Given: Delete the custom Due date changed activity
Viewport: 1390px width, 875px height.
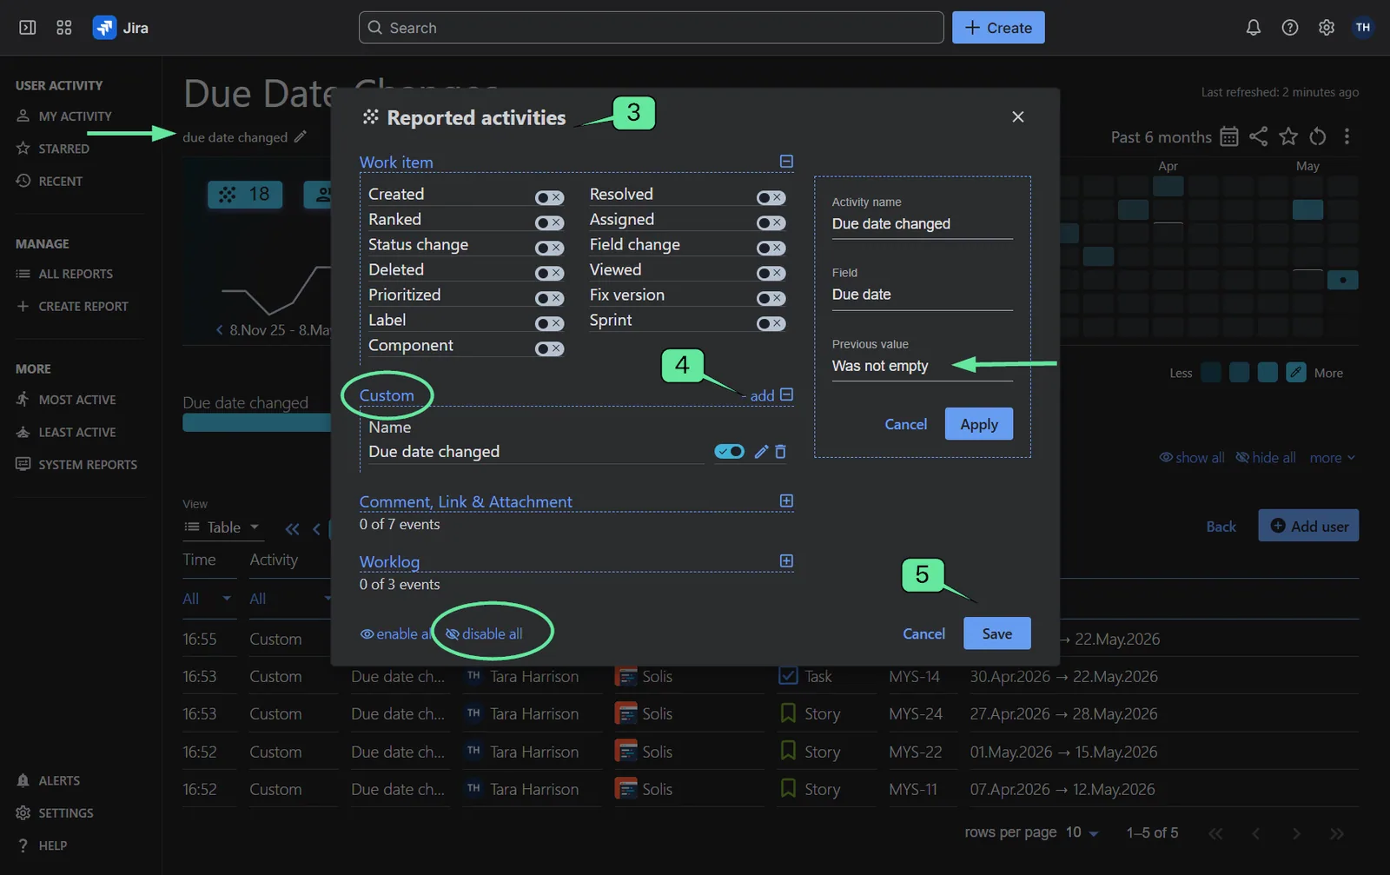Looking at the screenshot, I should coord(780,452).
